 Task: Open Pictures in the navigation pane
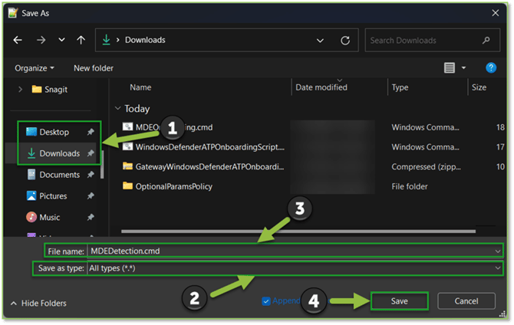click(52, 196)
